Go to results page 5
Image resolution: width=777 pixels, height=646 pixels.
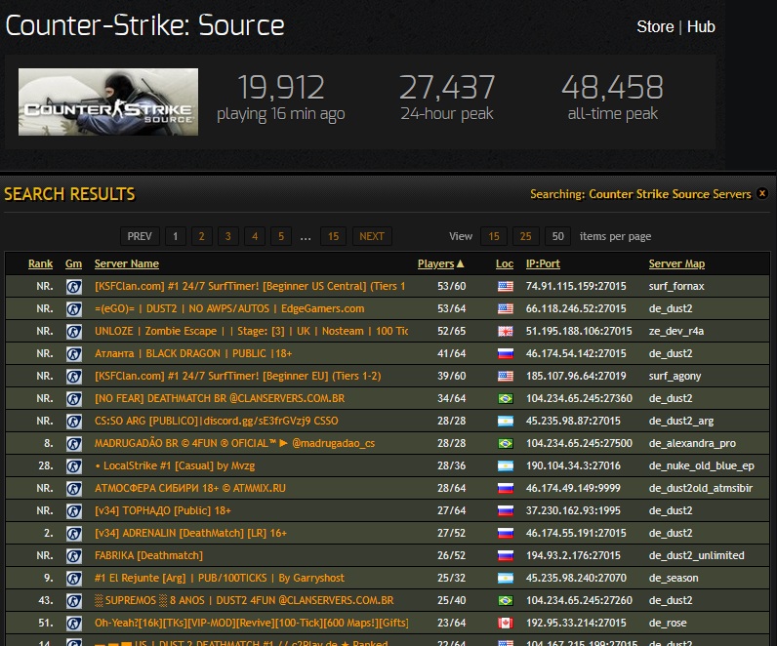(x=281, y=236)
